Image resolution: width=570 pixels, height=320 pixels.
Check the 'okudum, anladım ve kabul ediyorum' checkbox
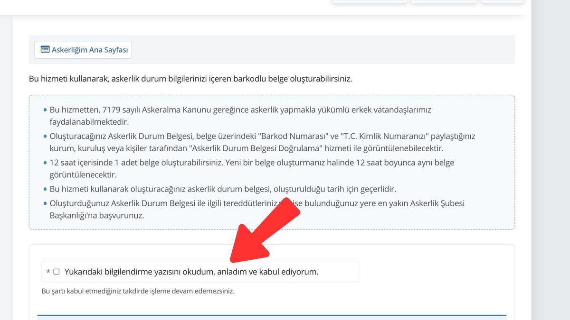point(57,271)
